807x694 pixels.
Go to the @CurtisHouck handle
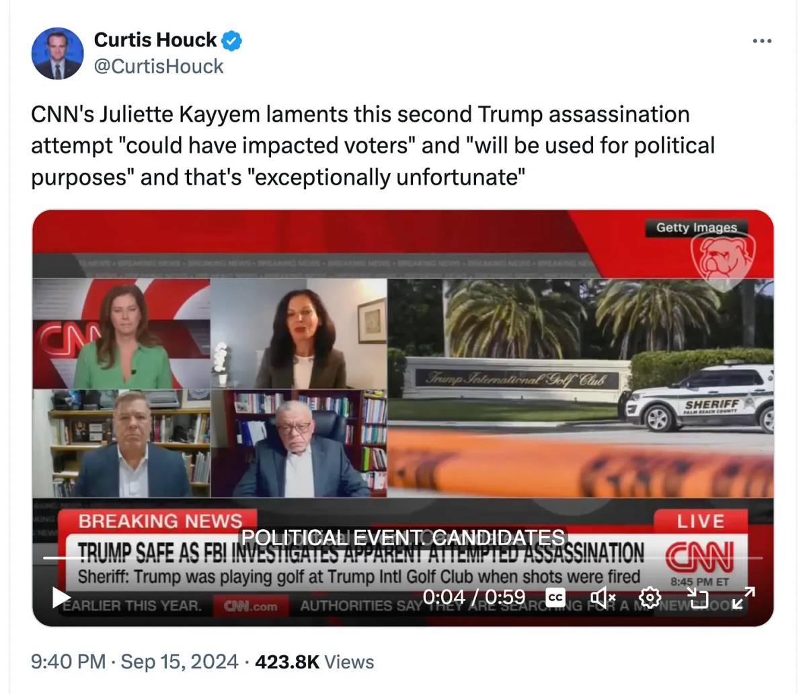tap(159, 66)
